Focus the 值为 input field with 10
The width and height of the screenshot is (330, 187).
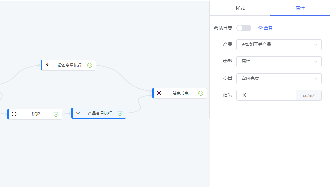pos(266,95)
